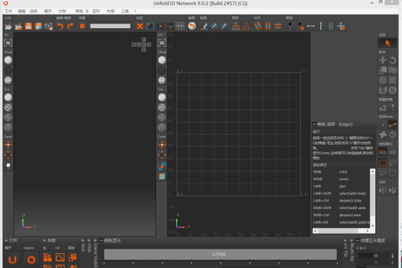Open the 文件 menu
The image size is (402, 268).
click(x=9, y=11)
